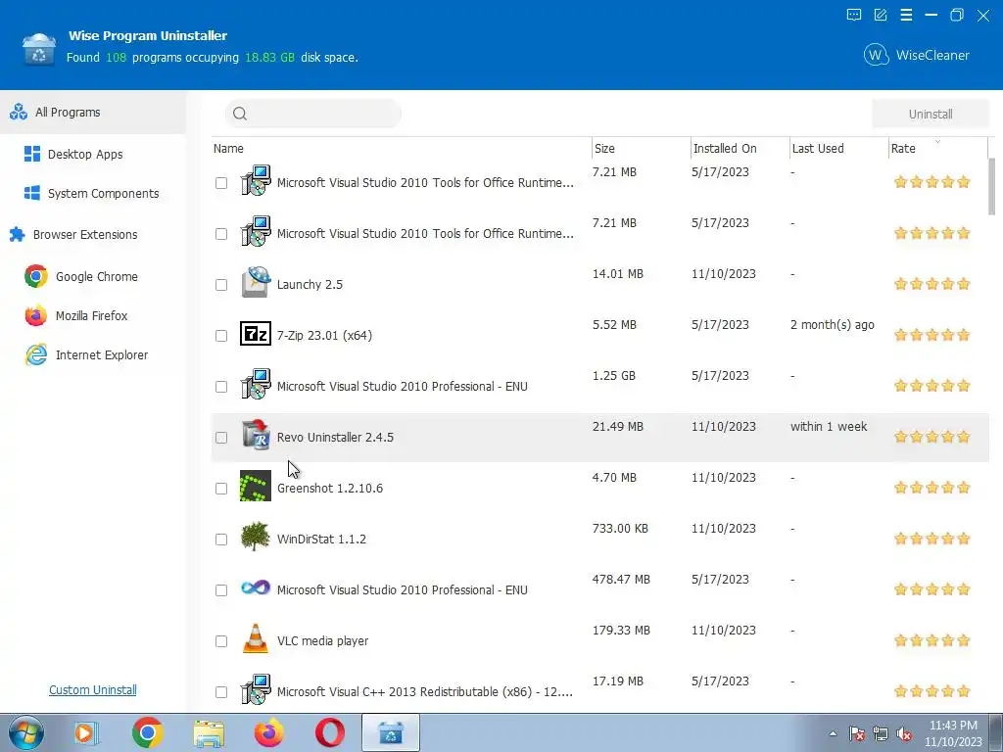This screenshot has height=752, width=1003.
Task: Check the Launchy 2.5 checkbox
Action: click(221, 285)
